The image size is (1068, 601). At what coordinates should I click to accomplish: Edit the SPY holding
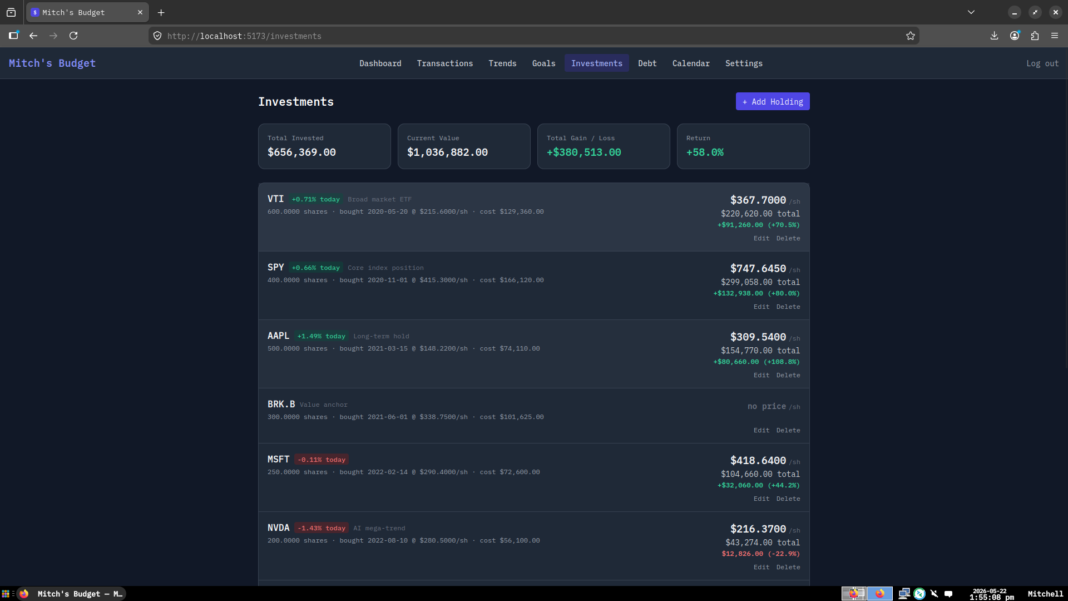(x=762, y=307)
